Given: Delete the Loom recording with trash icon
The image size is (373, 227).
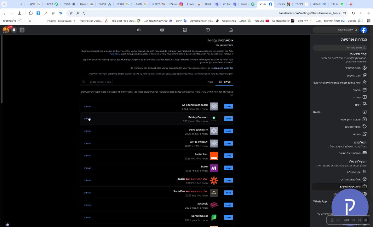Looking at the screenshot, I should point(332,220).
